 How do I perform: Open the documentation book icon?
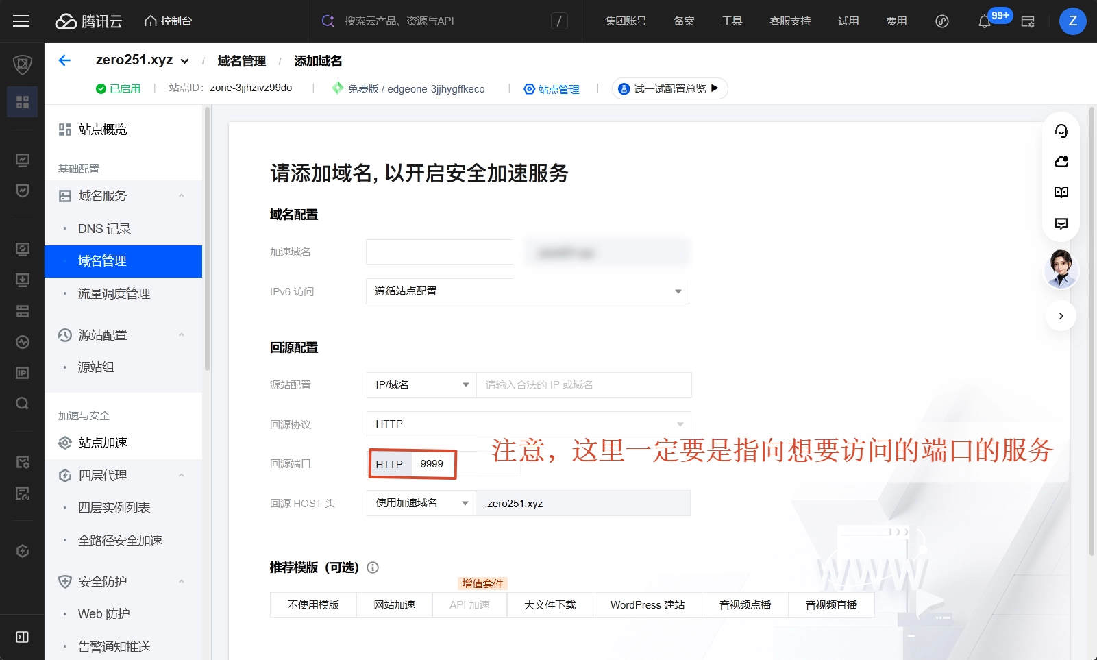(x=1061, y=193)
